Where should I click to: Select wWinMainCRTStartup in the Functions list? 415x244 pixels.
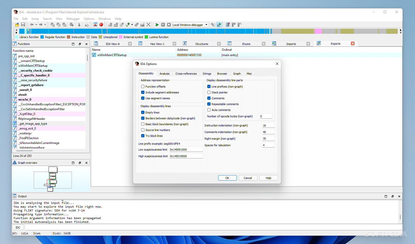(x=49, y=66)
